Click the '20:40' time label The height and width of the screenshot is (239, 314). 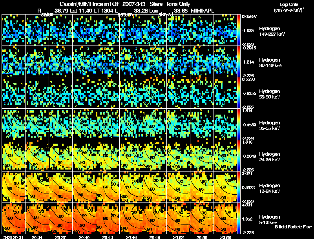click(x=84, y=237)
